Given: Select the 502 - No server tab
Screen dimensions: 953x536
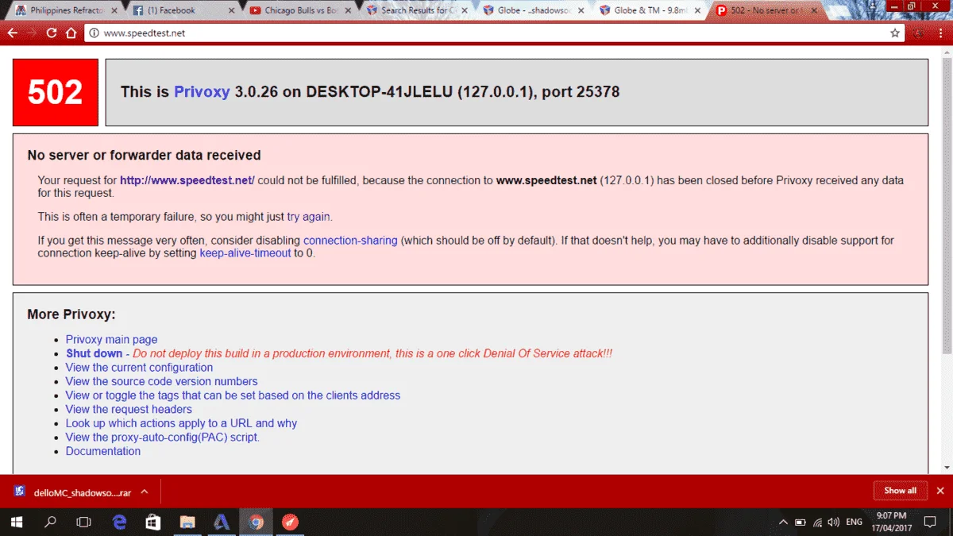Looking at the screenshot, I should (x=766, y=10).
